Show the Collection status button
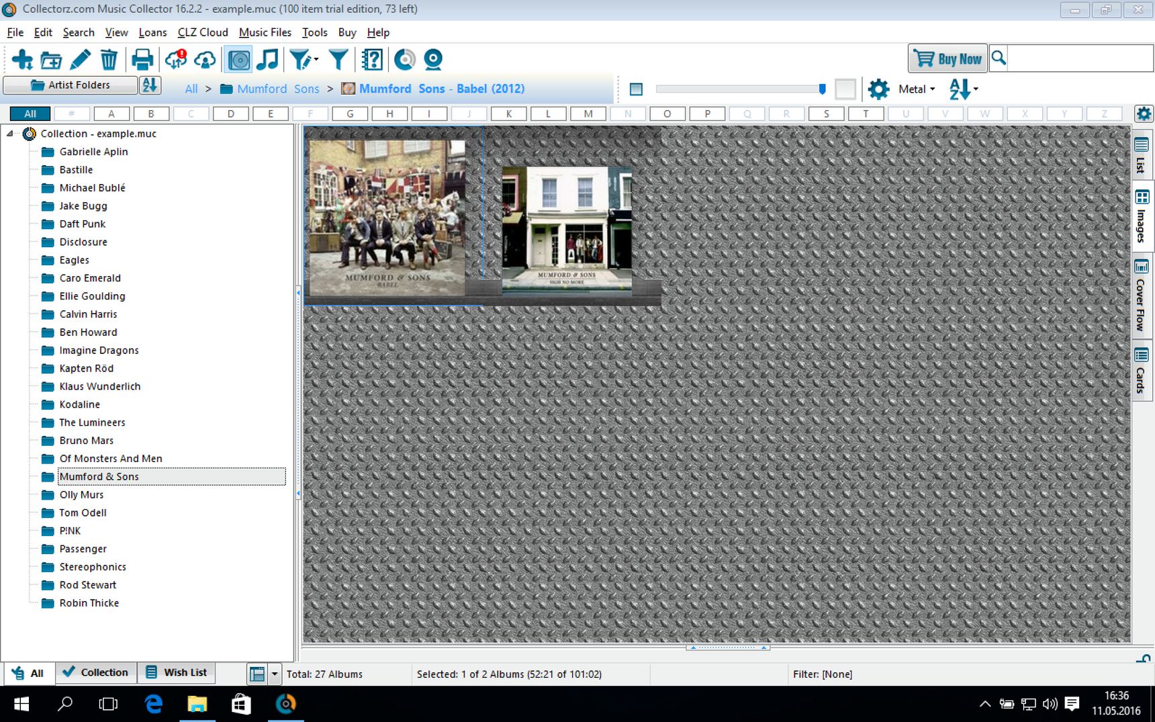Viewport: 1155px width, 722px height. [95, 672]
